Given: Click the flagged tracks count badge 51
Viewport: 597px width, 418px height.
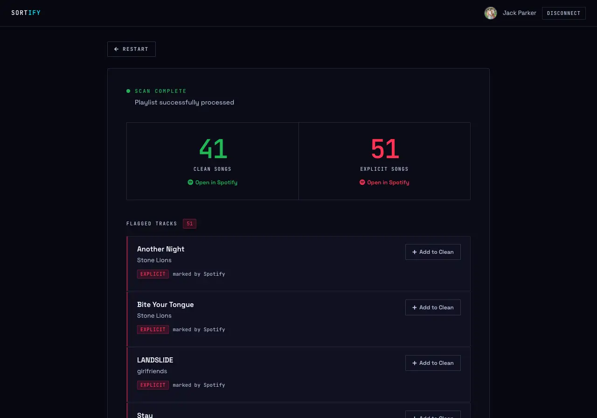Looking at the screenshot, I should pyautogui.click(x=189, y=224).
